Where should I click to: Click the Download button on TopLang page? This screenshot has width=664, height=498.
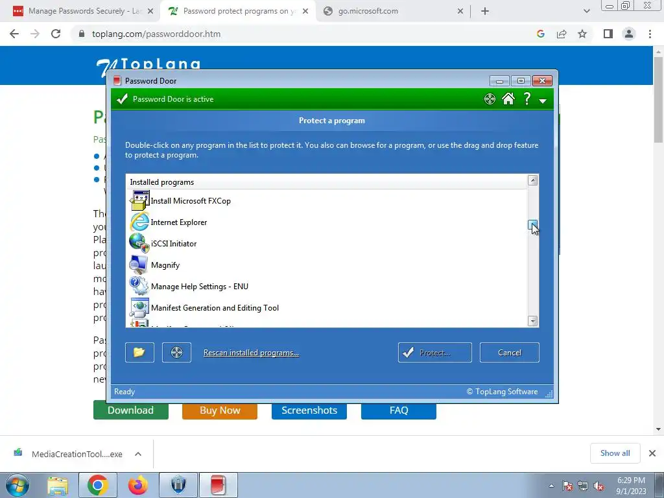tap(131, 410)
